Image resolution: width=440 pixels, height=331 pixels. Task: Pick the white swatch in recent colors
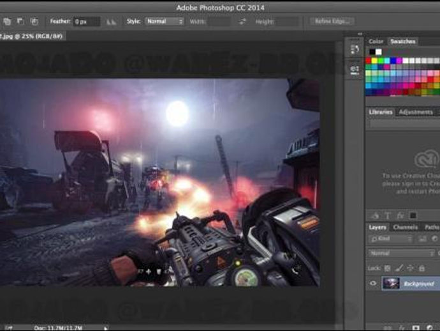(x=379, y=52)
